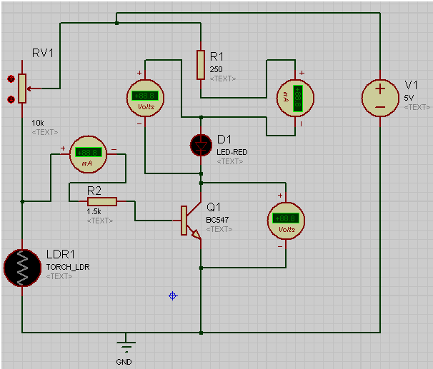Select the V1 5V voltage source
The width and height of the screenshot is (433, 369).
click(380, 98)
